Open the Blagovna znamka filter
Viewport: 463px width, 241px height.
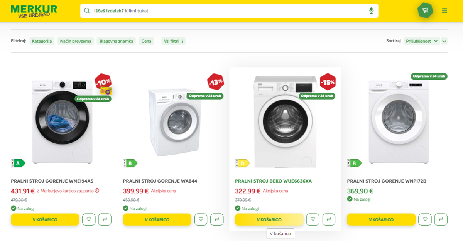116,41
